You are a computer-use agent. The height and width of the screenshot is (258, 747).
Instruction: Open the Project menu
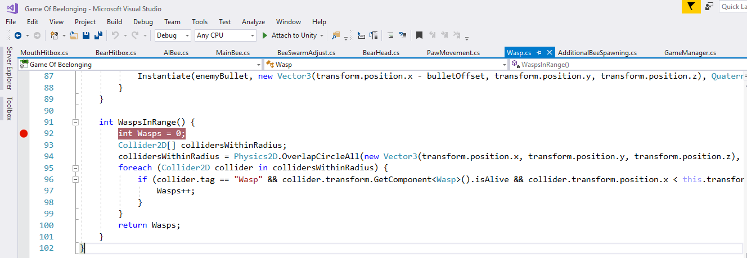[85, 22]
